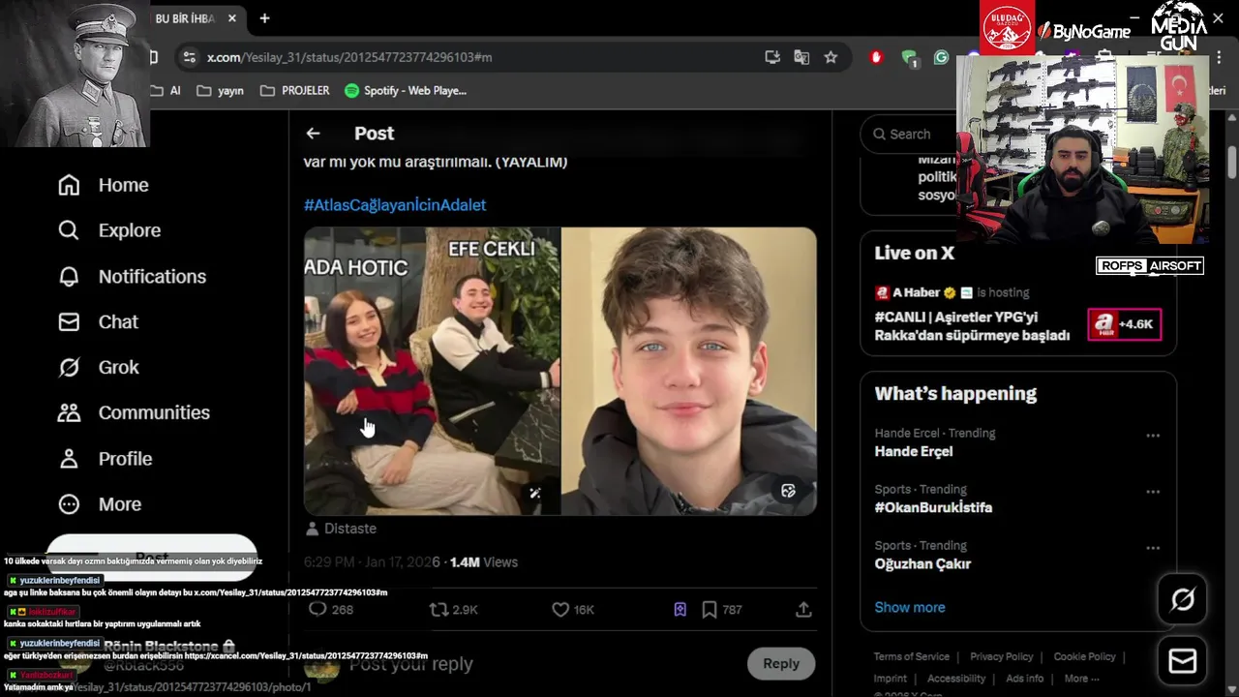This screenshot has width=1239, height=697.
Task: Open Accessibility footer link
Action: 956,679
